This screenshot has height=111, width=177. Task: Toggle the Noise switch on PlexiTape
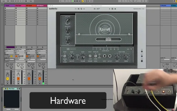click(x=131, y=49)
